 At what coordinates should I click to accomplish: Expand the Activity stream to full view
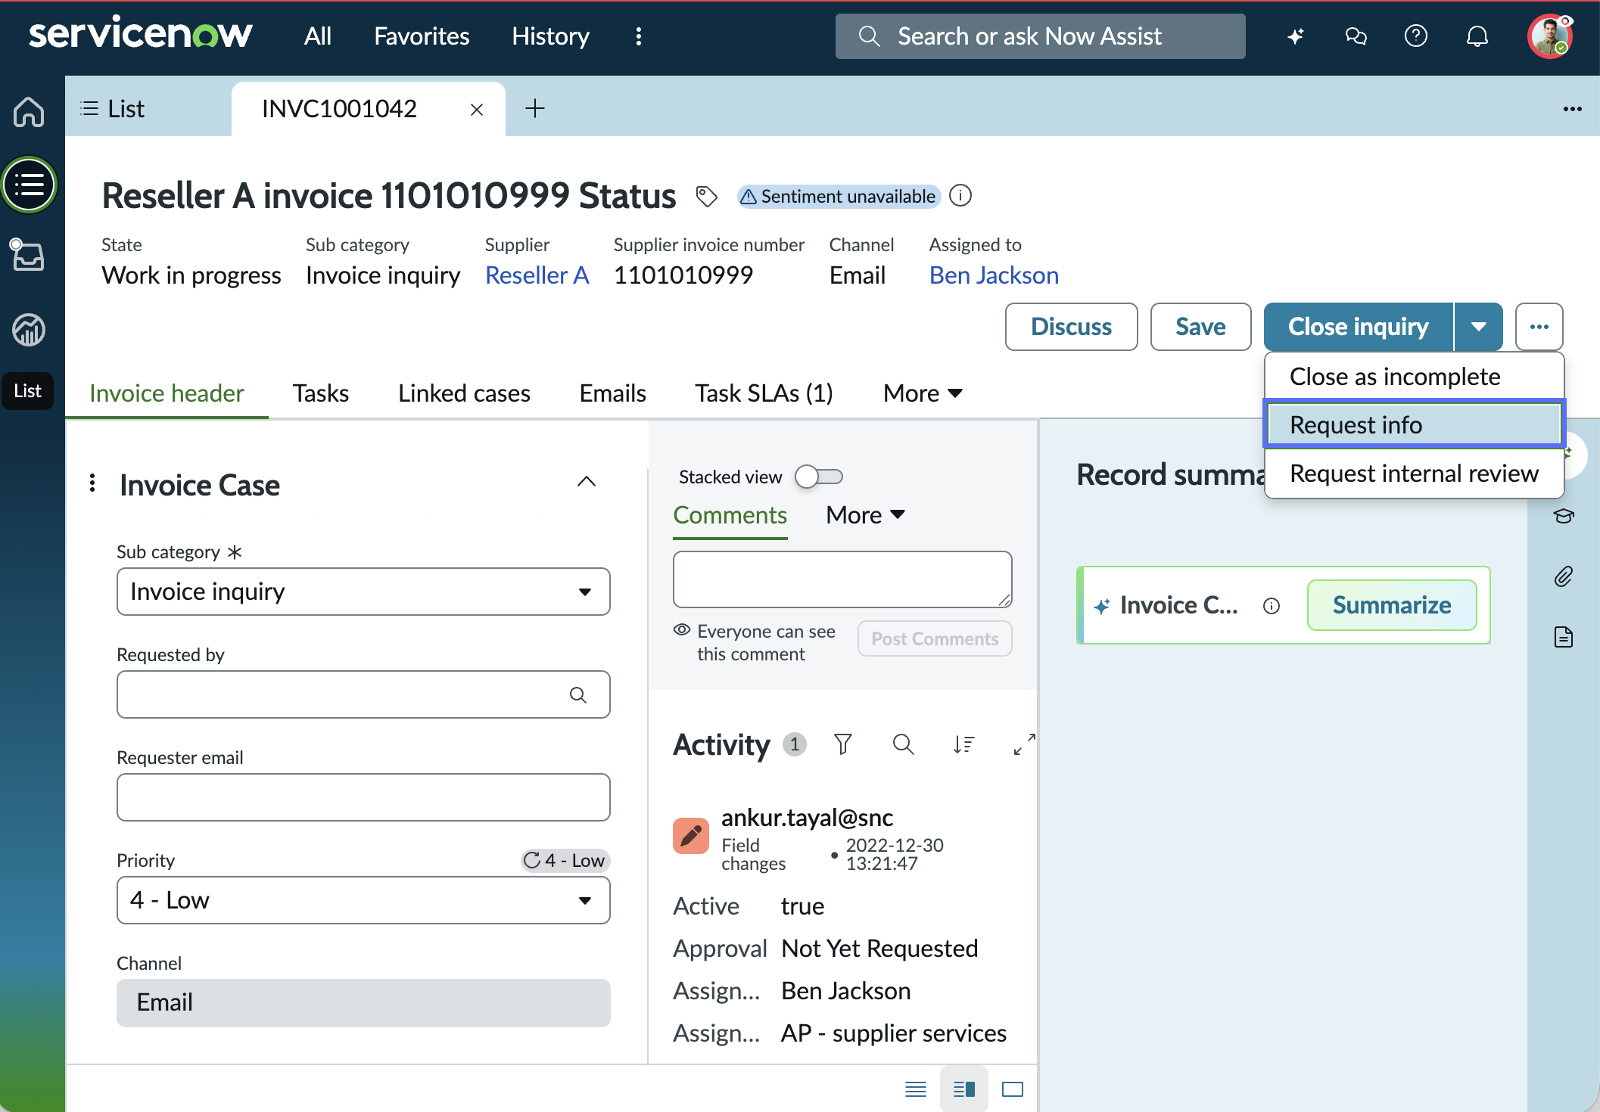pos(1024,744)
